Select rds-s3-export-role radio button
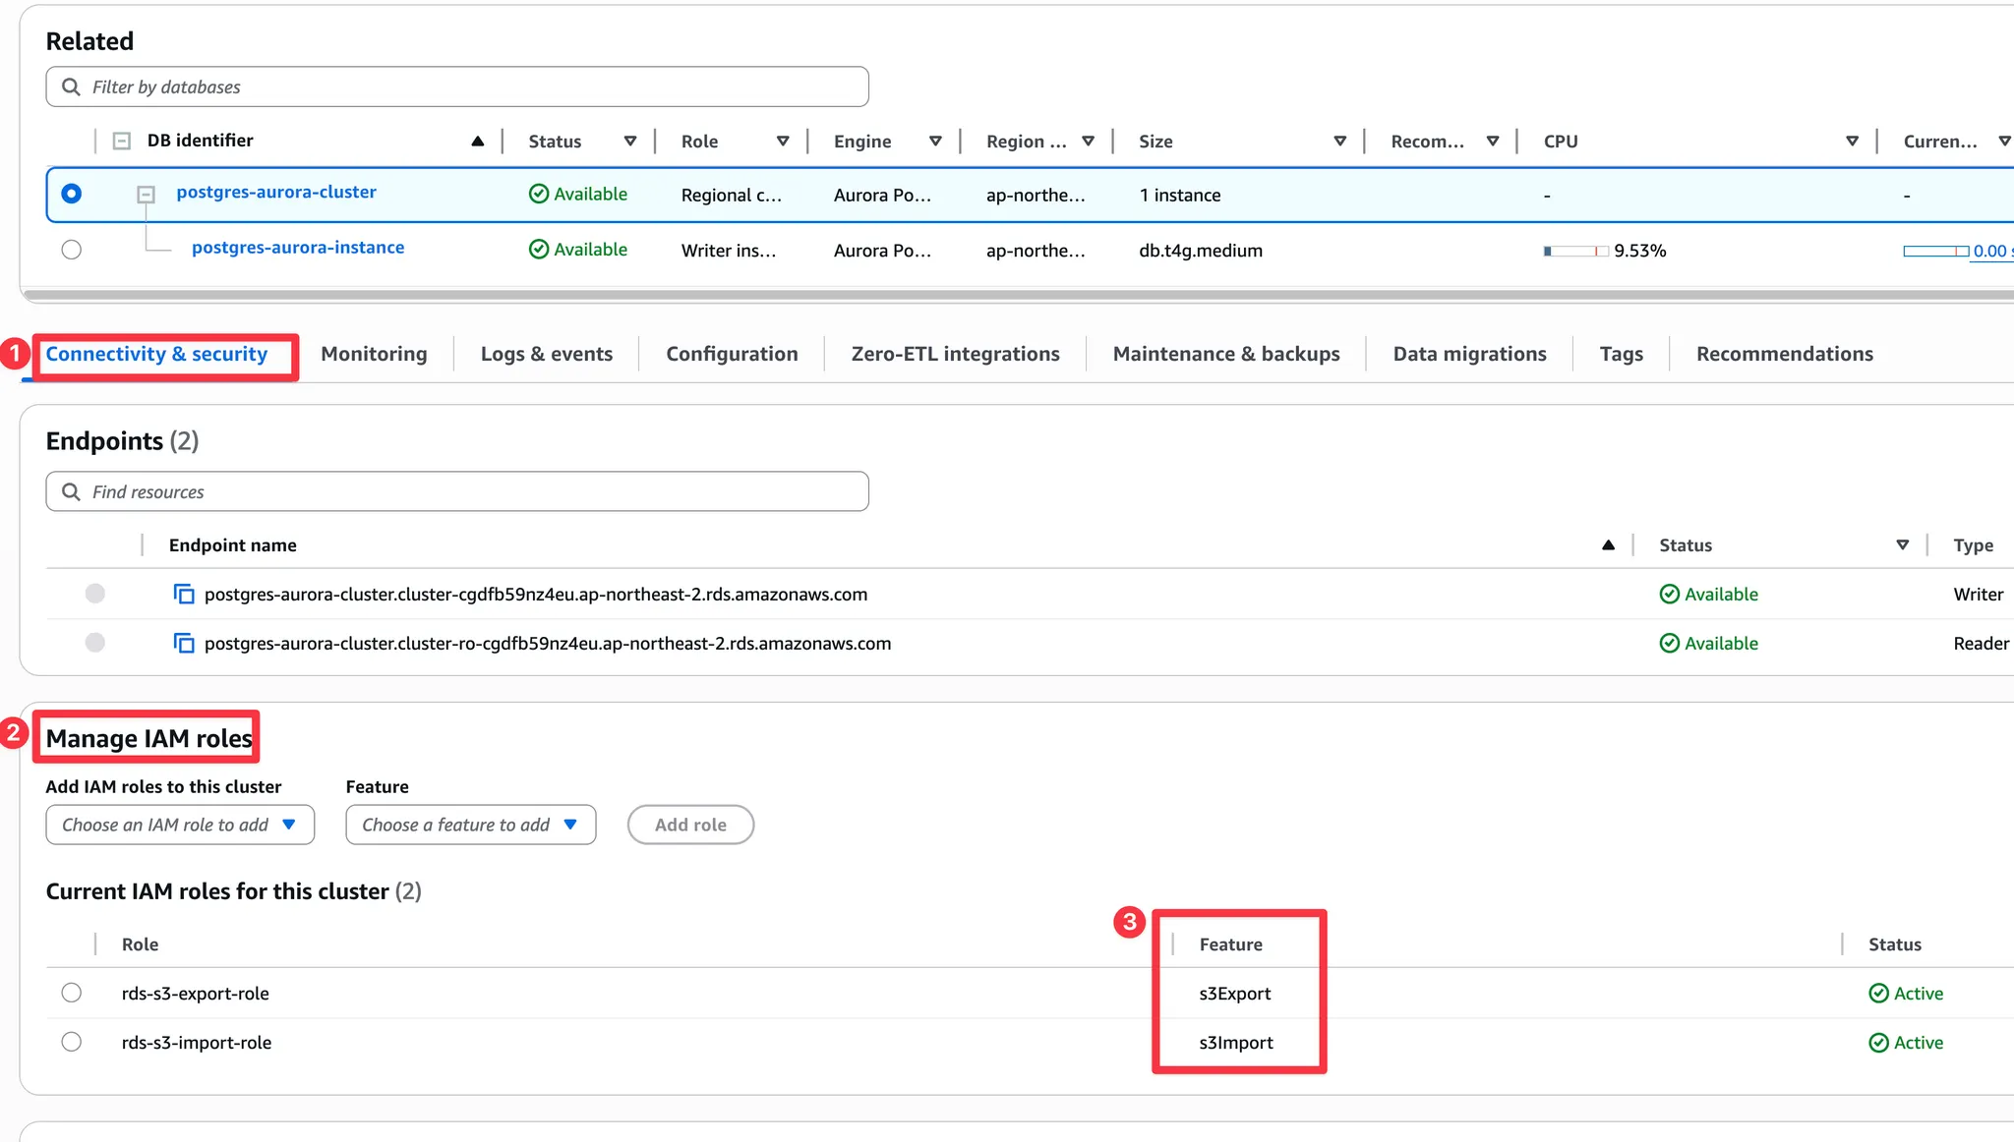The width and height of the screenshot is (2014, 1142). pos(72,993)
